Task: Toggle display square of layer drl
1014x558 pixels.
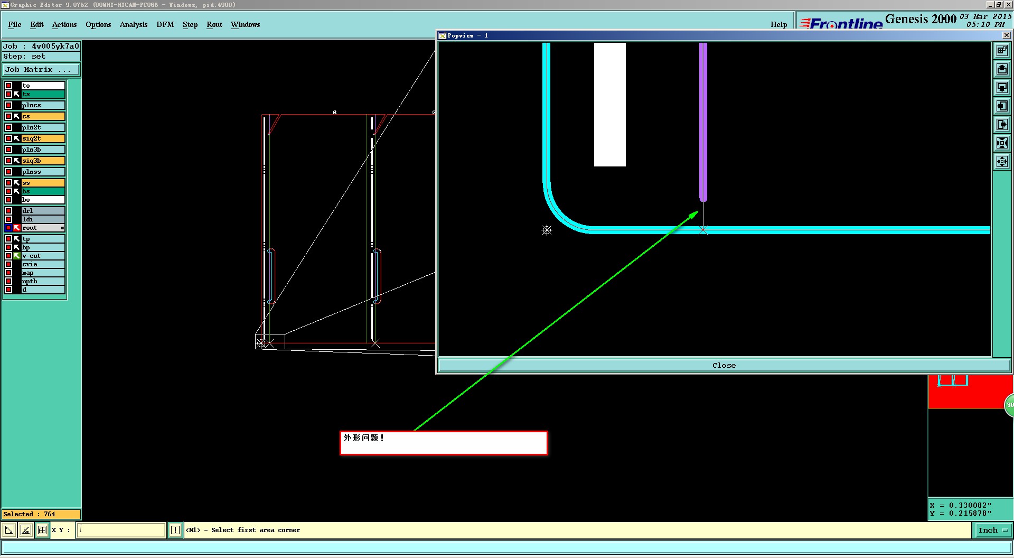Action: click(x=8, y=211)
